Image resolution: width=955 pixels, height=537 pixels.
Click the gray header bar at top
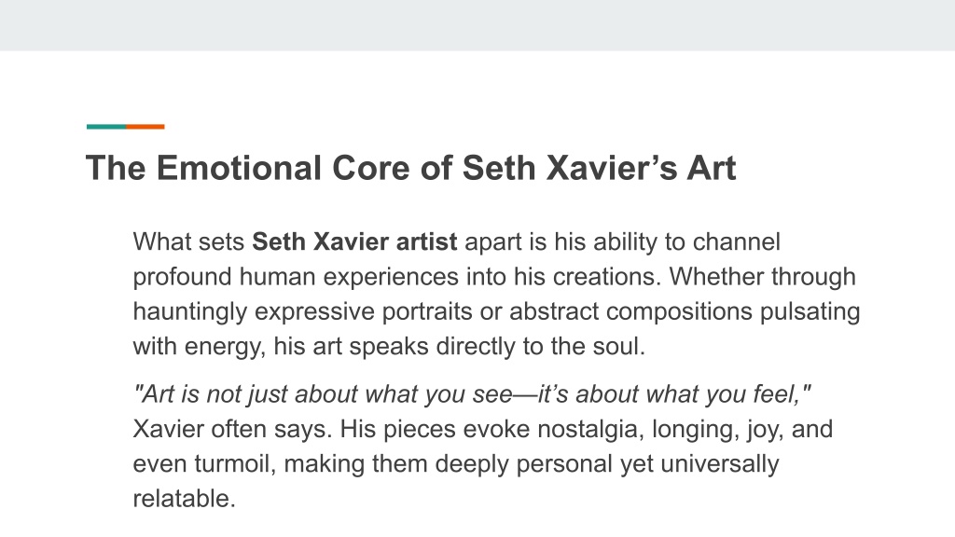click(x=477, y=25)
